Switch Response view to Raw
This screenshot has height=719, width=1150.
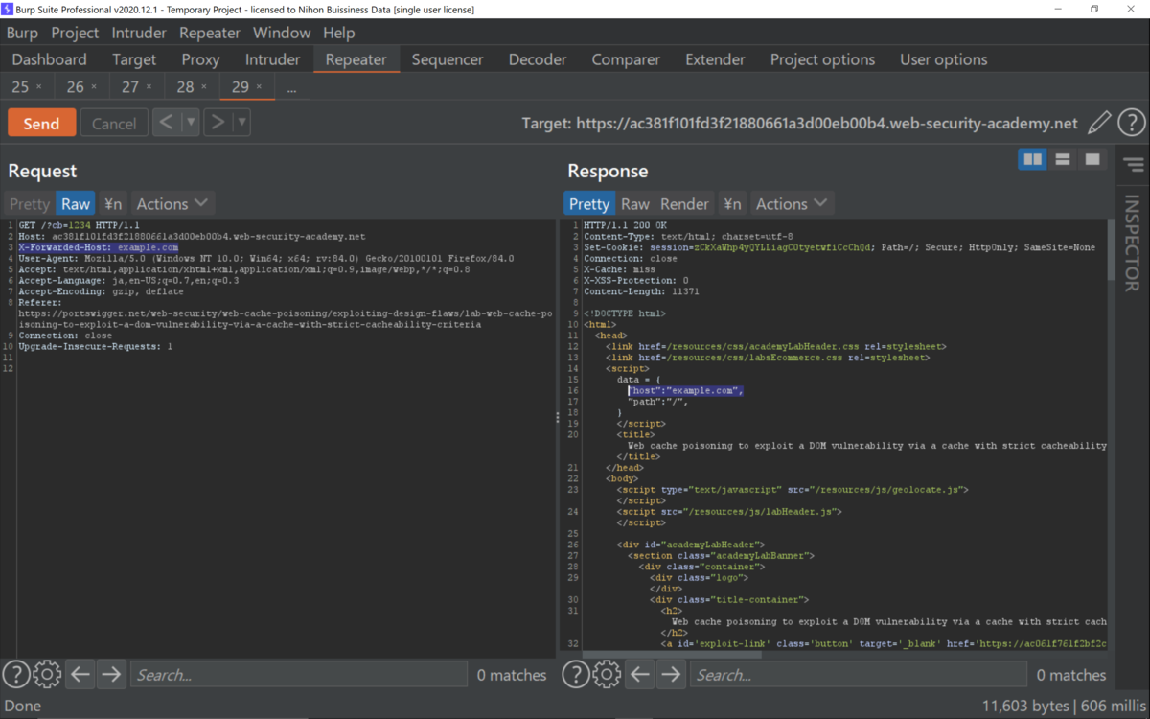coord(634,203)
